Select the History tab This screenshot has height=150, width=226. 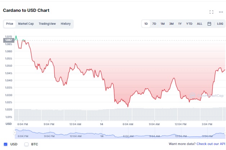[65, 24]
